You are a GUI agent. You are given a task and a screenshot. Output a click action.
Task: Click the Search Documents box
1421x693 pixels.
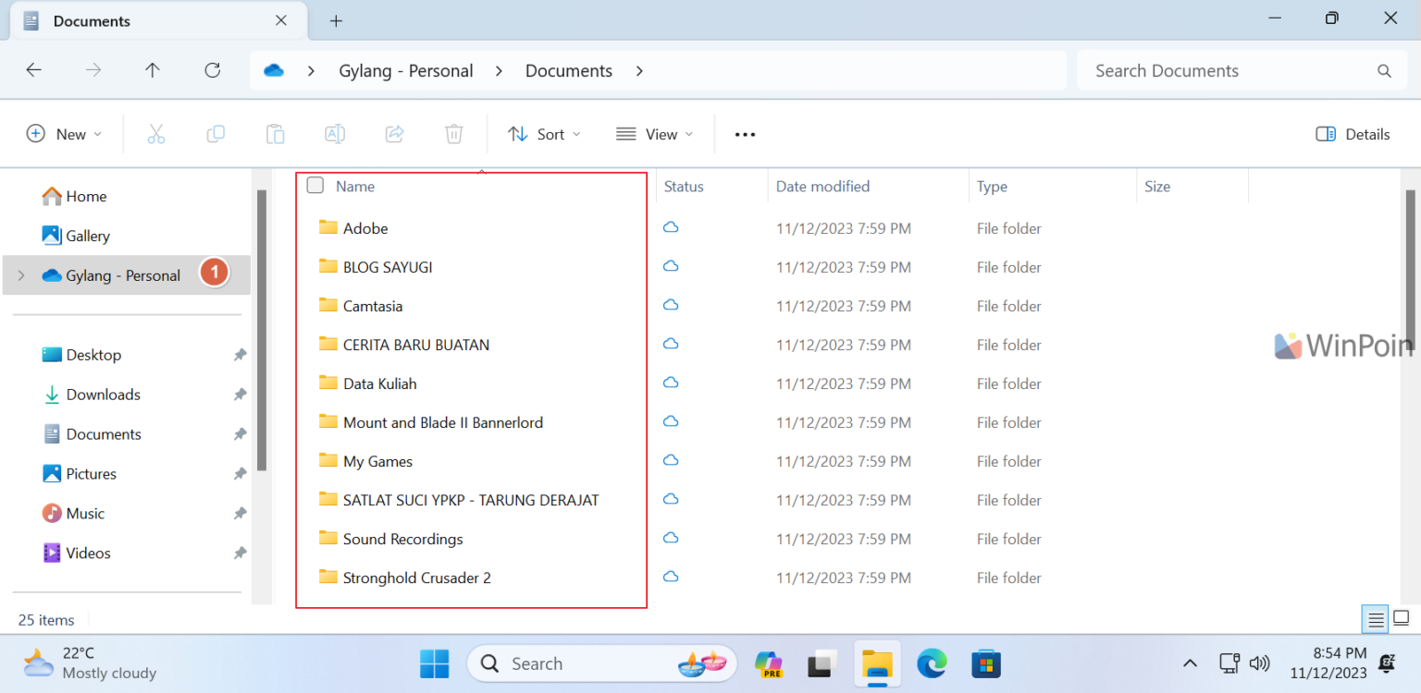1240,69
